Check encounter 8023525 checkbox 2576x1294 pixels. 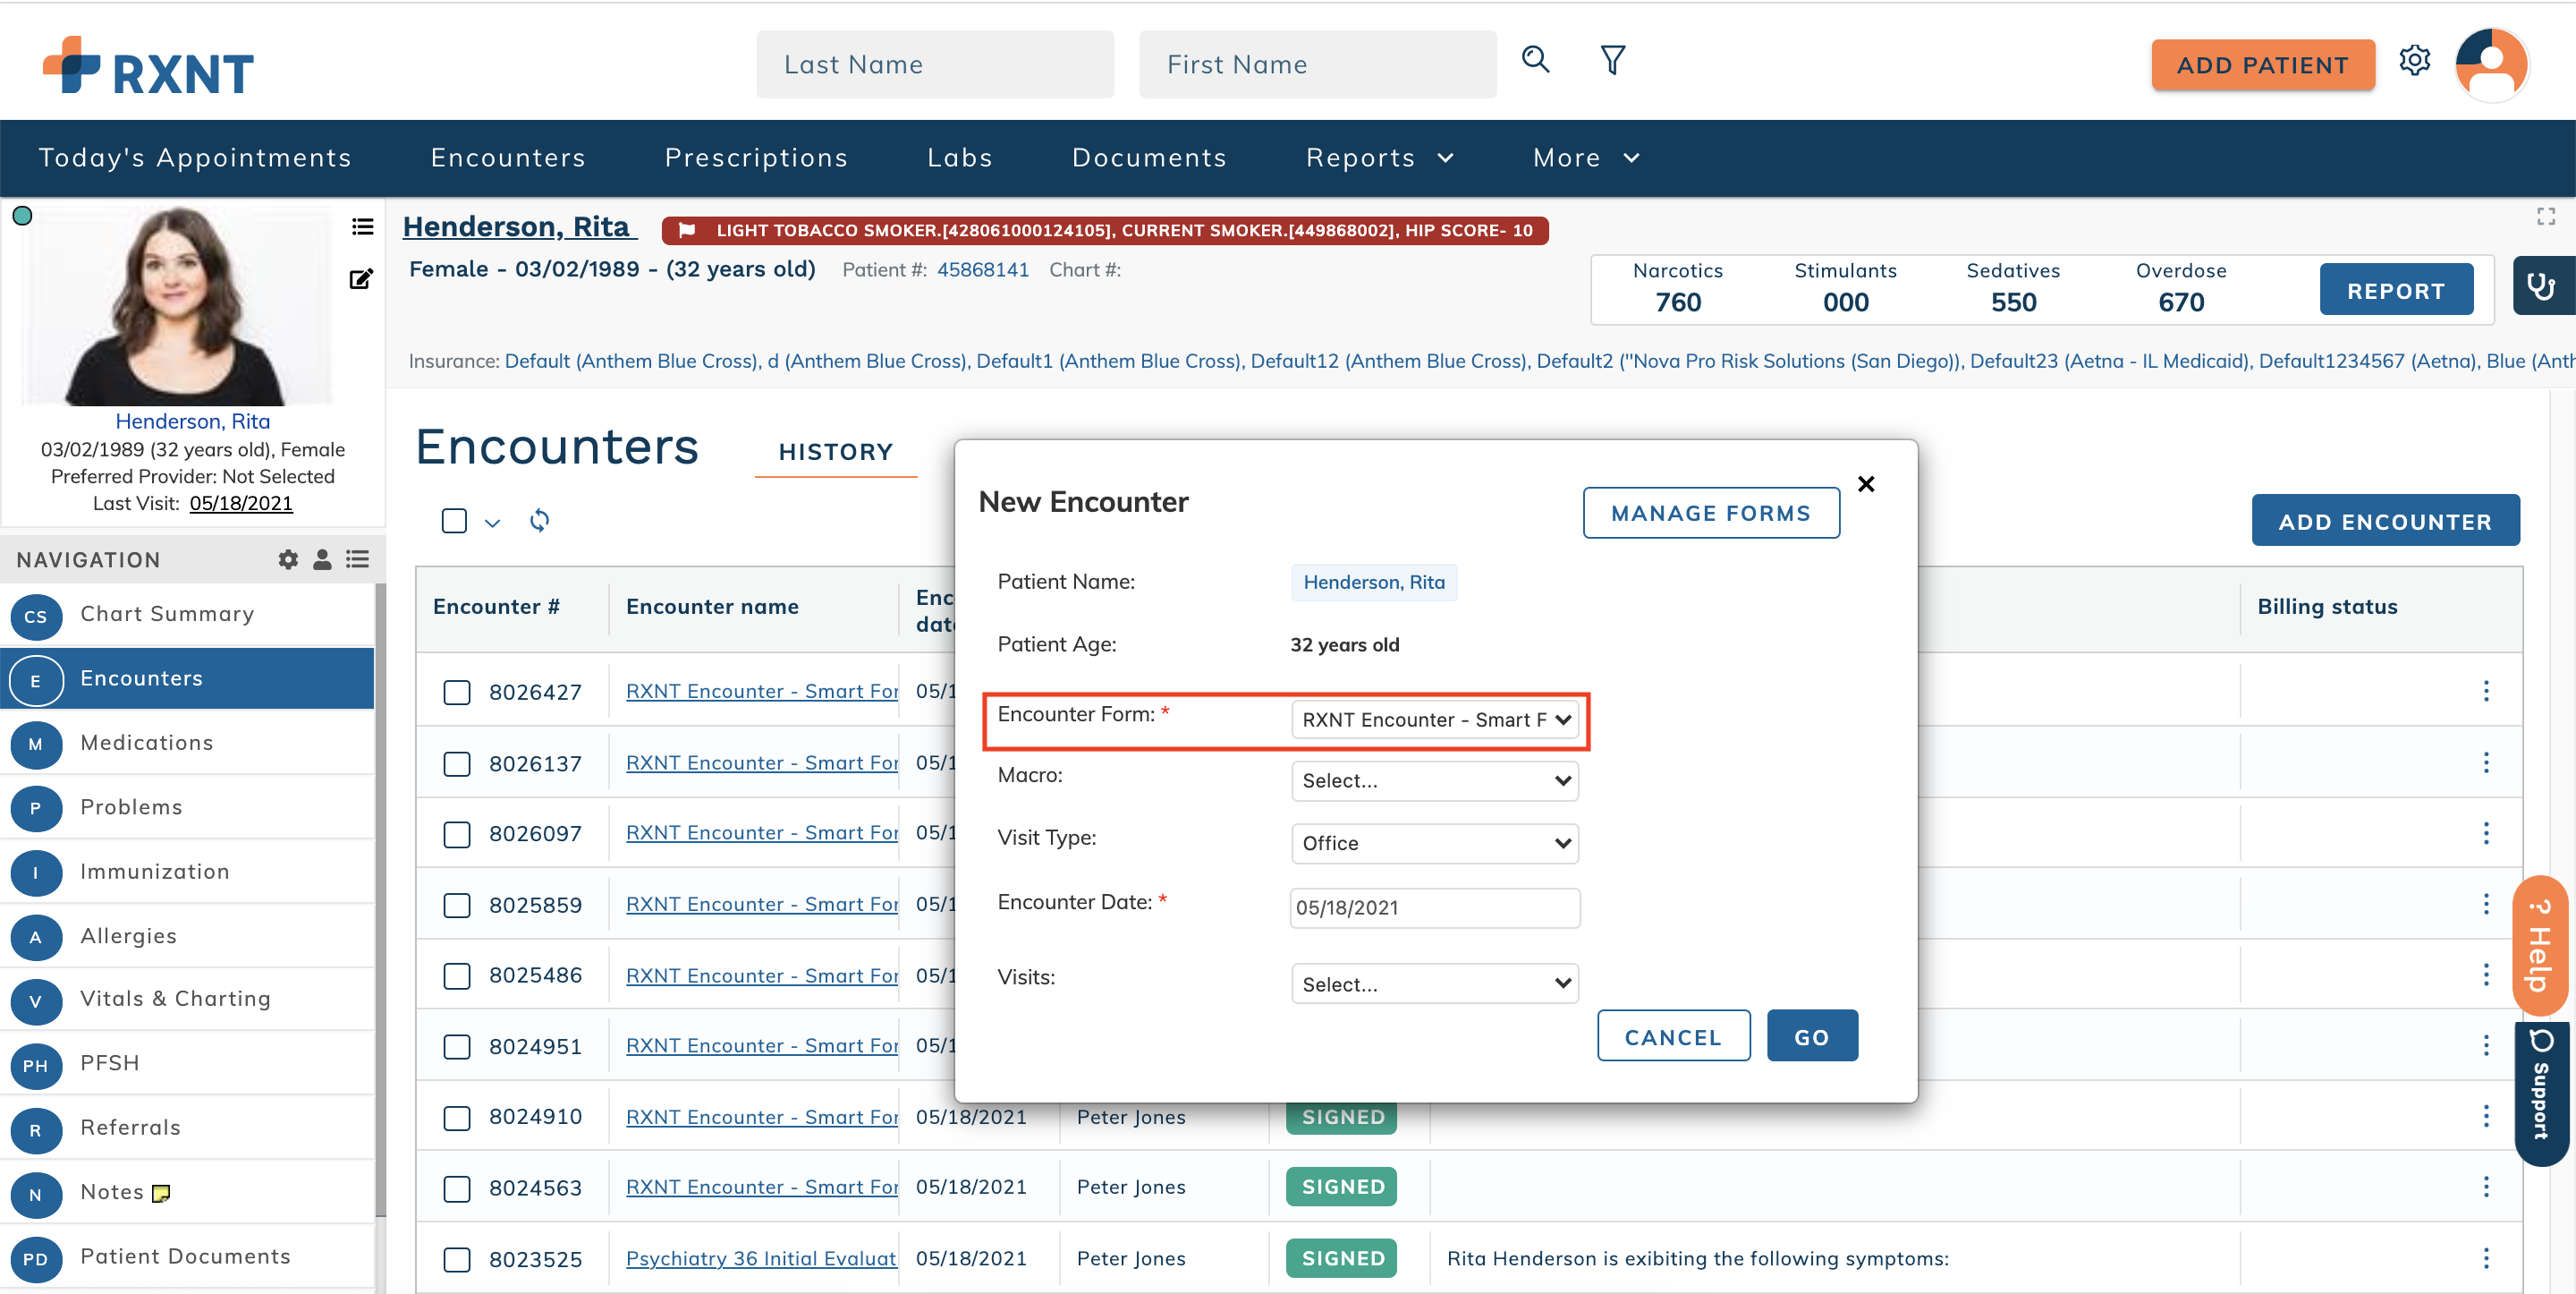[x=457, y=1259]
